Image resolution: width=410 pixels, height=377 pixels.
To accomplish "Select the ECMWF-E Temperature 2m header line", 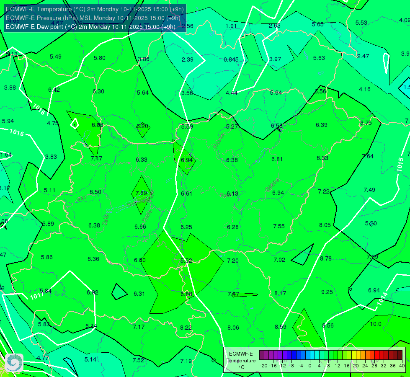I will pos(95,9).
